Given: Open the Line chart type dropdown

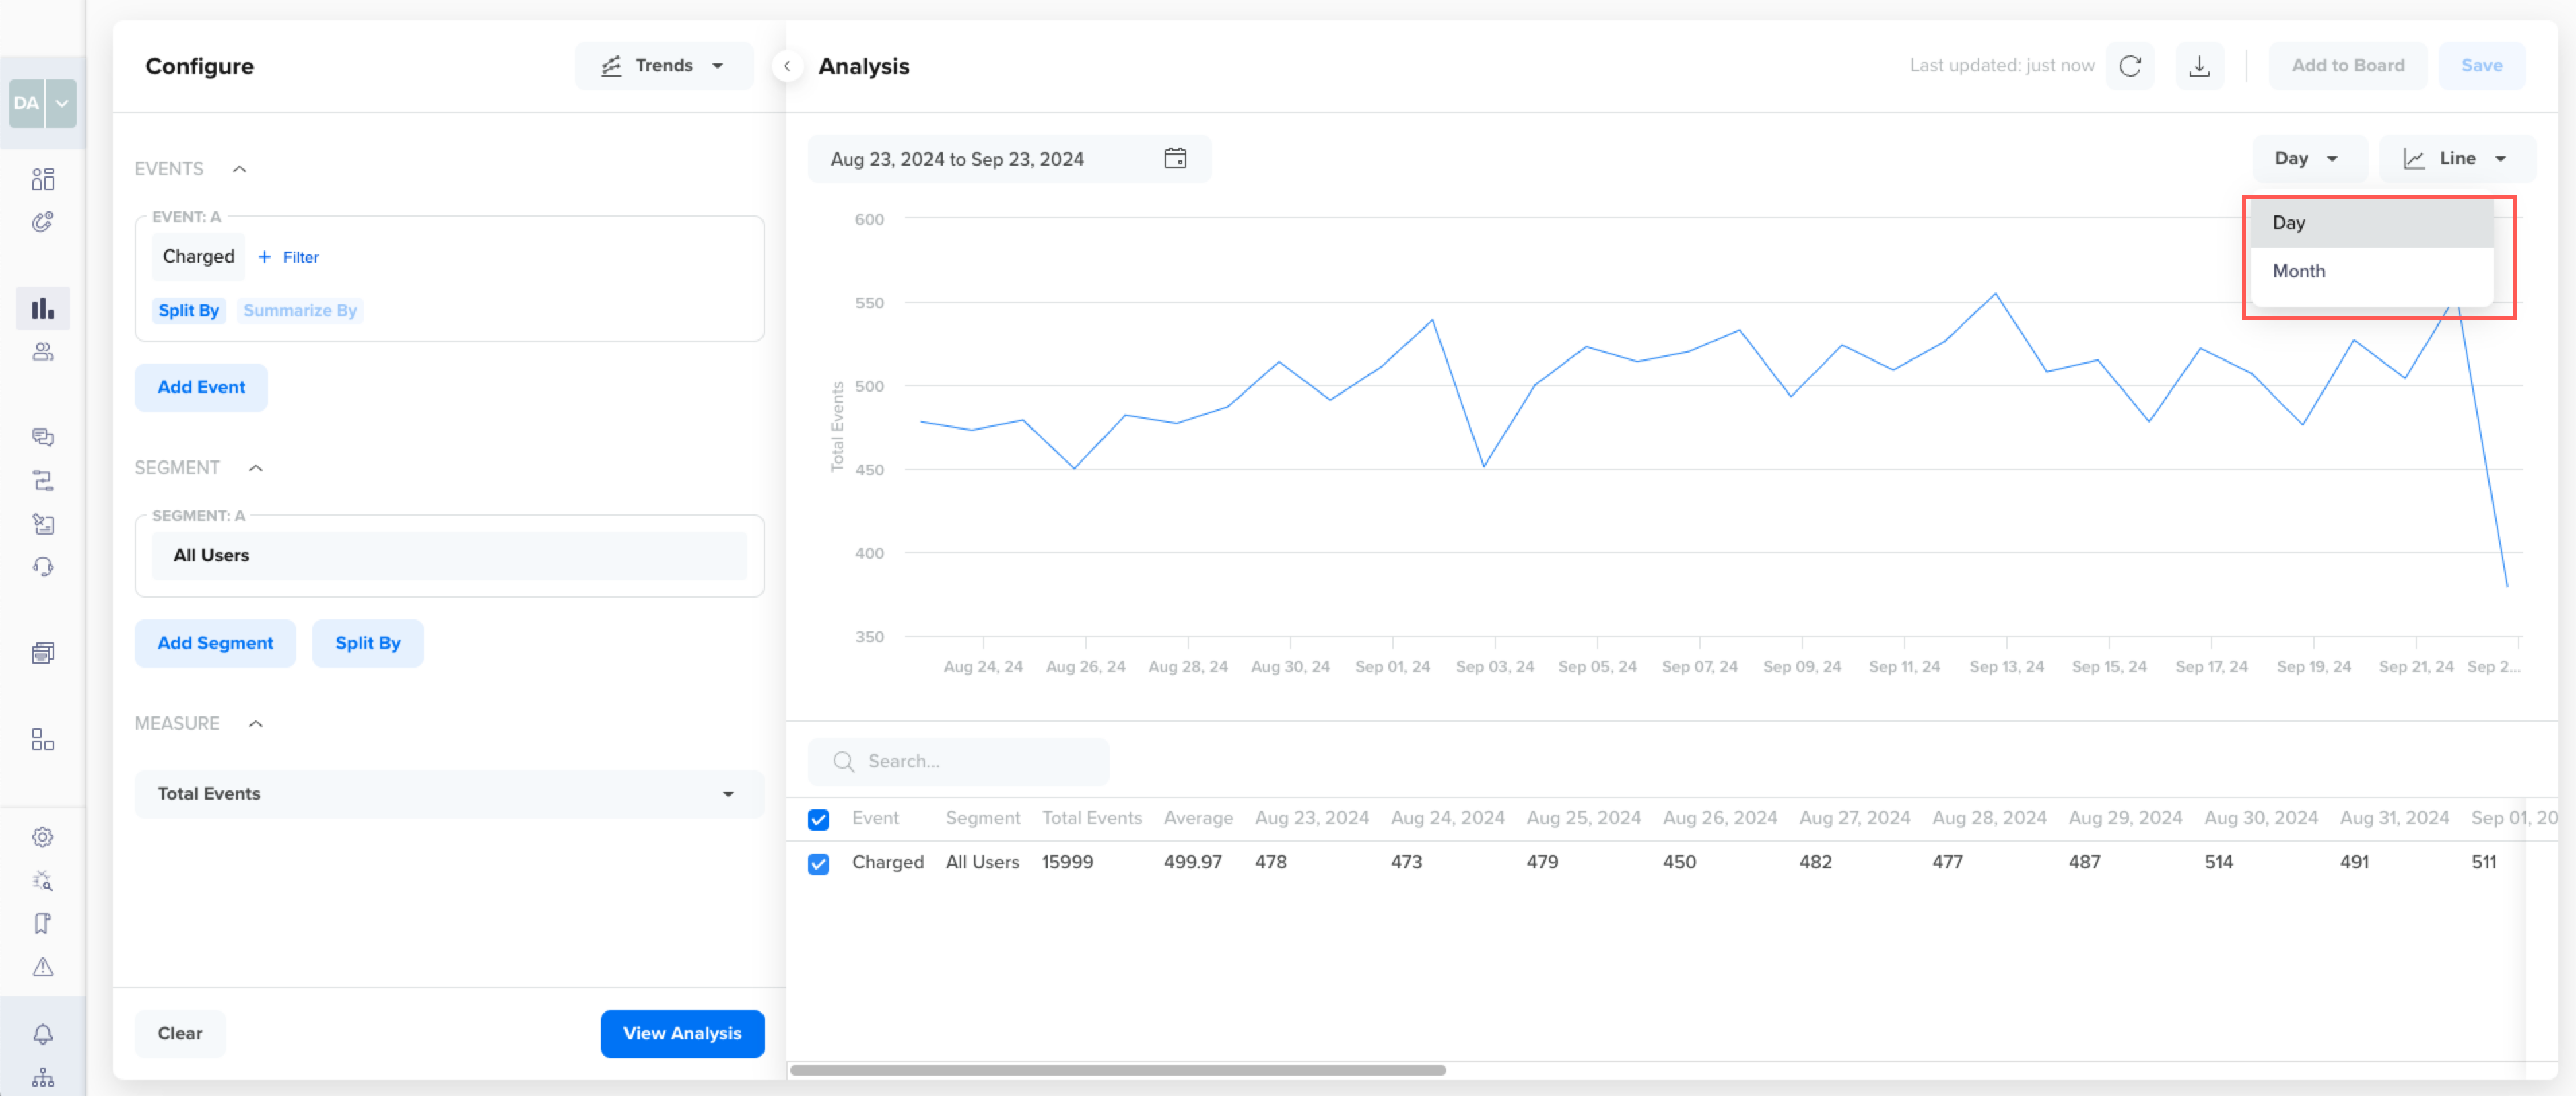Looking at the screenshot, I should [2456, 159].
